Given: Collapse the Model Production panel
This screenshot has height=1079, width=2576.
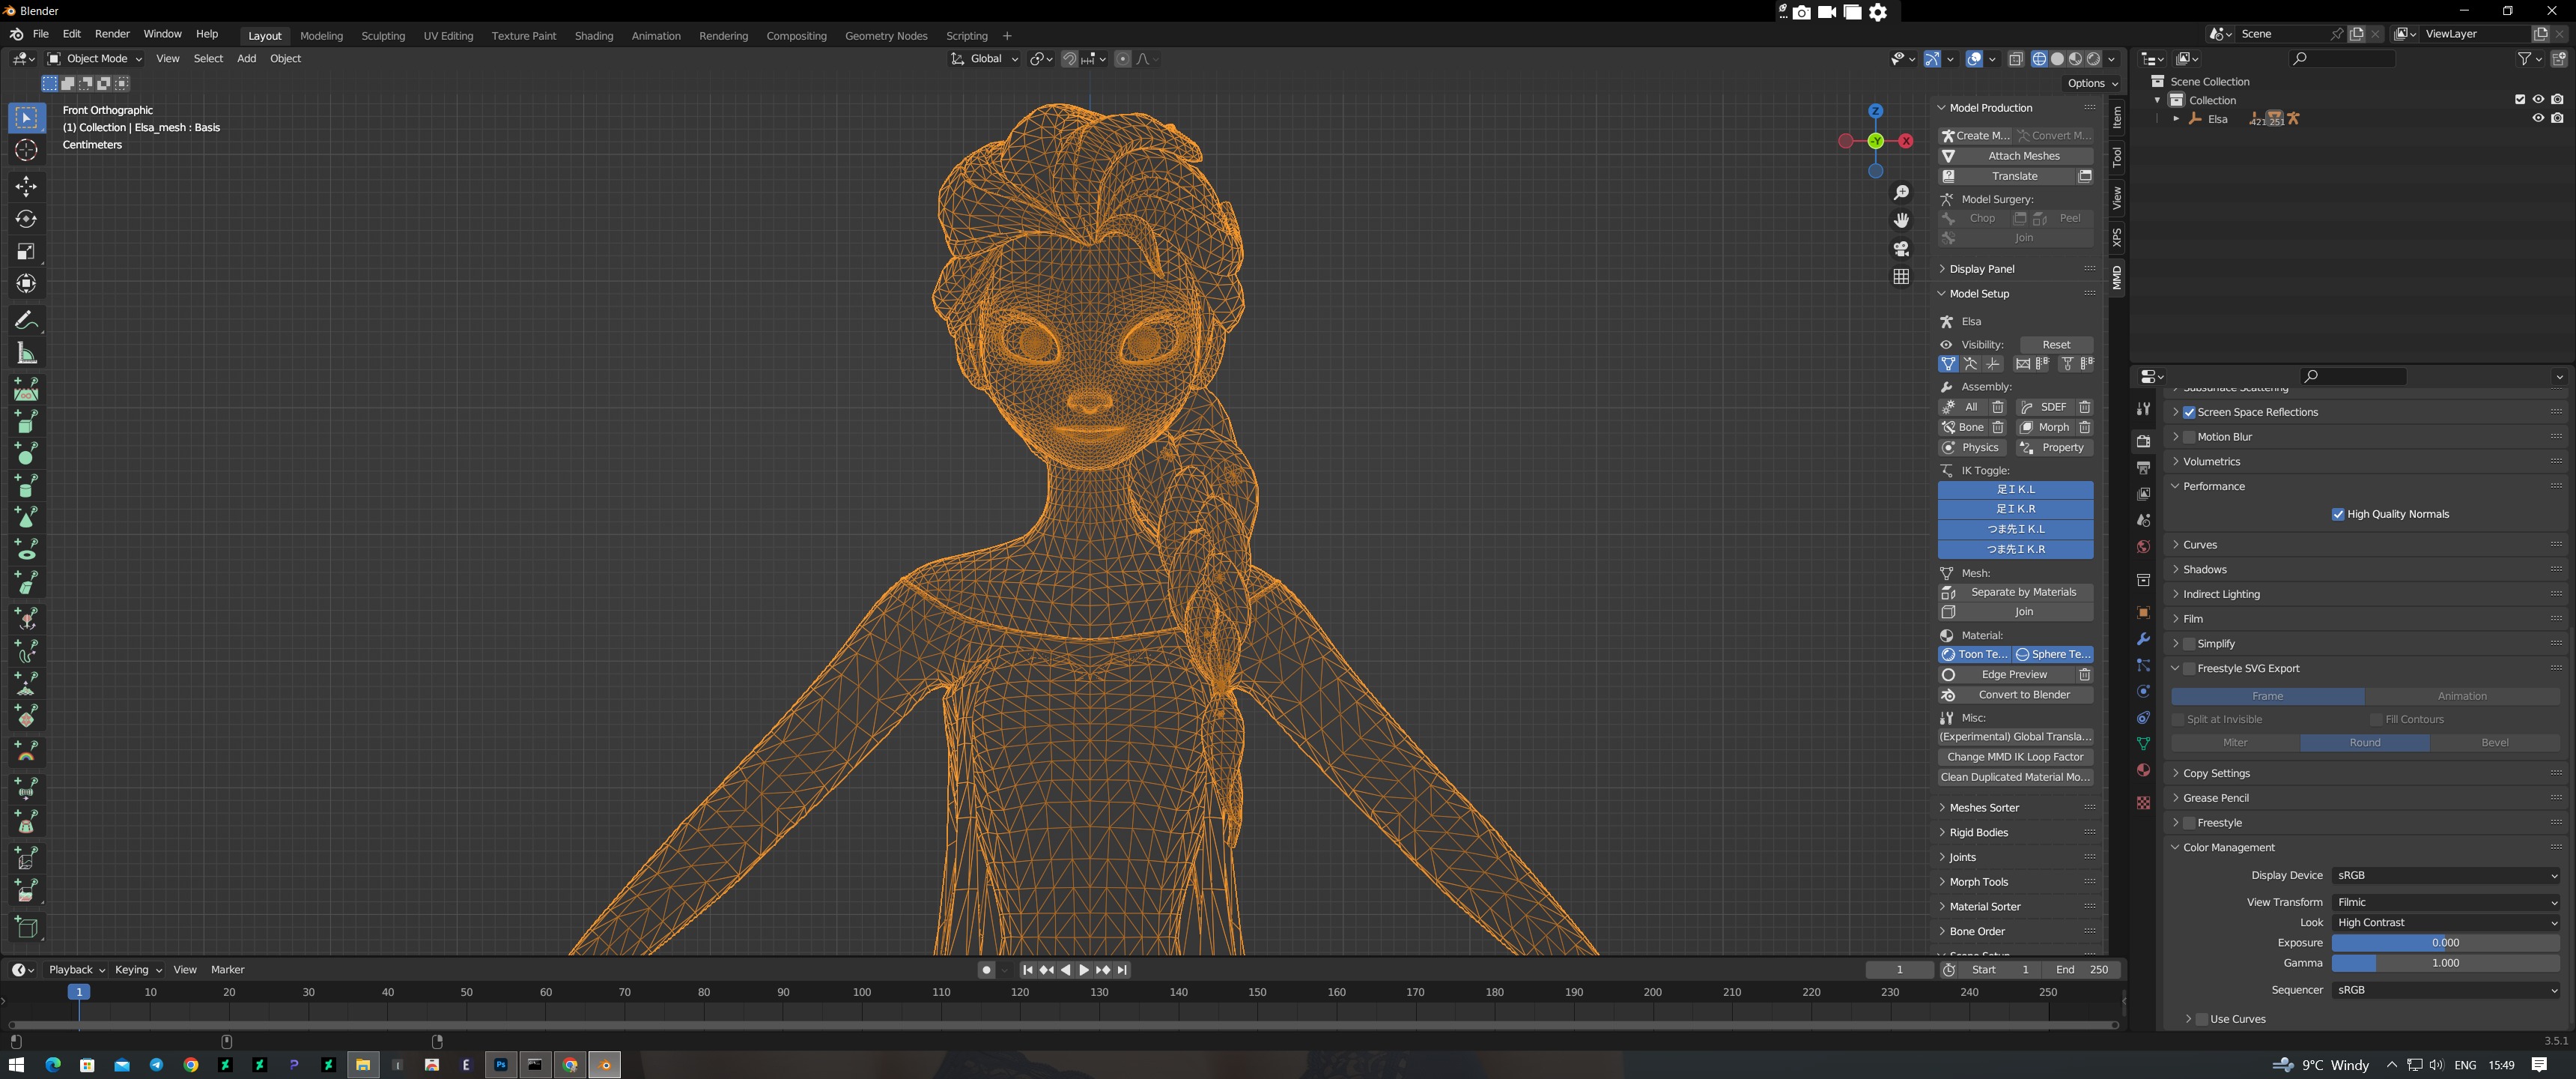Looking at the screenshot, I should click(2016, 108).
